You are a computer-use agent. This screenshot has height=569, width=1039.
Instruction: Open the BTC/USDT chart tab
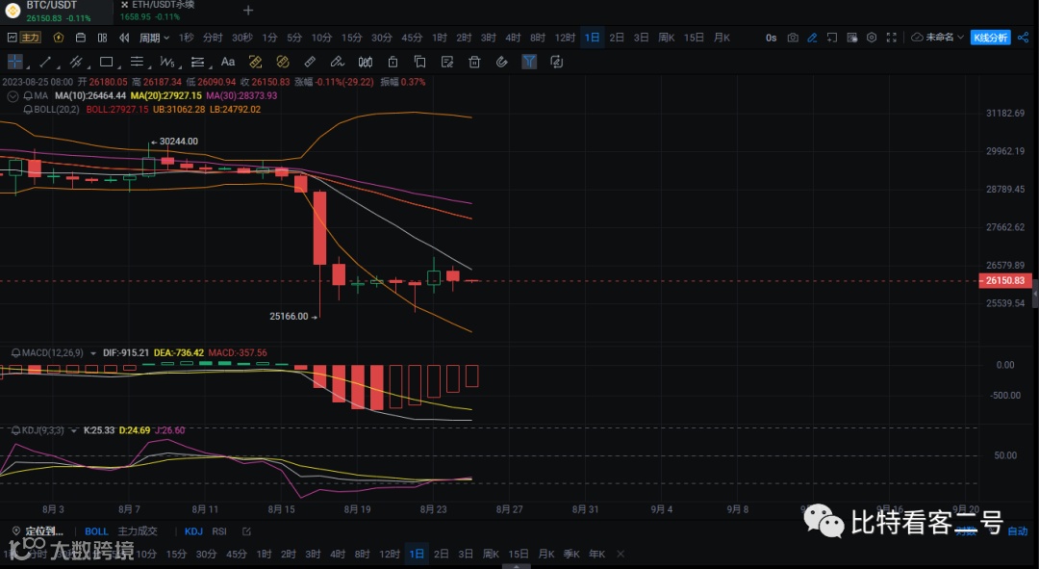57,11
